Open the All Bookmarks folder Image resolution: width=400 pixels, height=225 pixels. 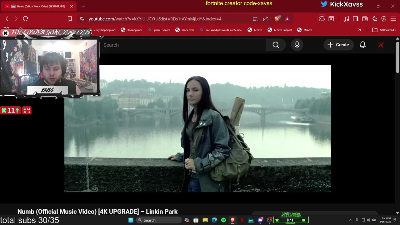coord(384,30)
